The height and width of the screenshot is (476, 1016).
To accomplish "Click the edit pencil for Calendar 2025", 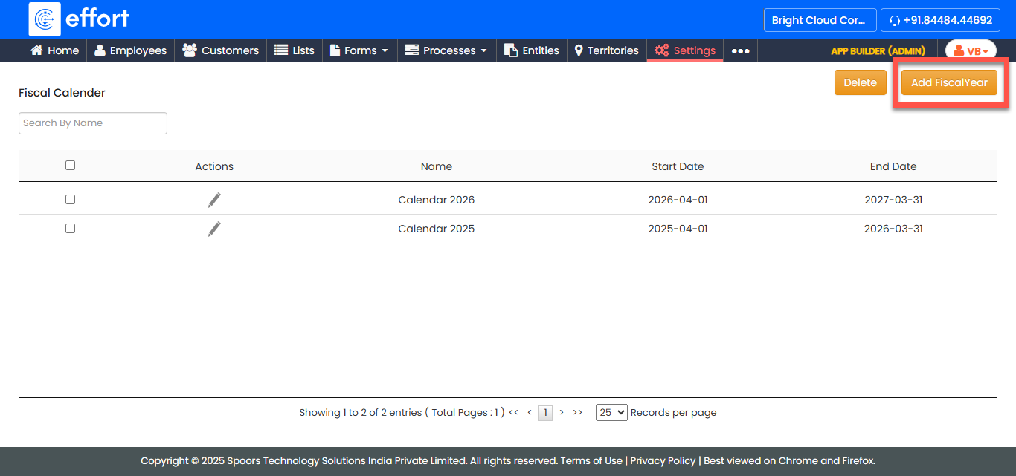I will (x=214, y=229).
